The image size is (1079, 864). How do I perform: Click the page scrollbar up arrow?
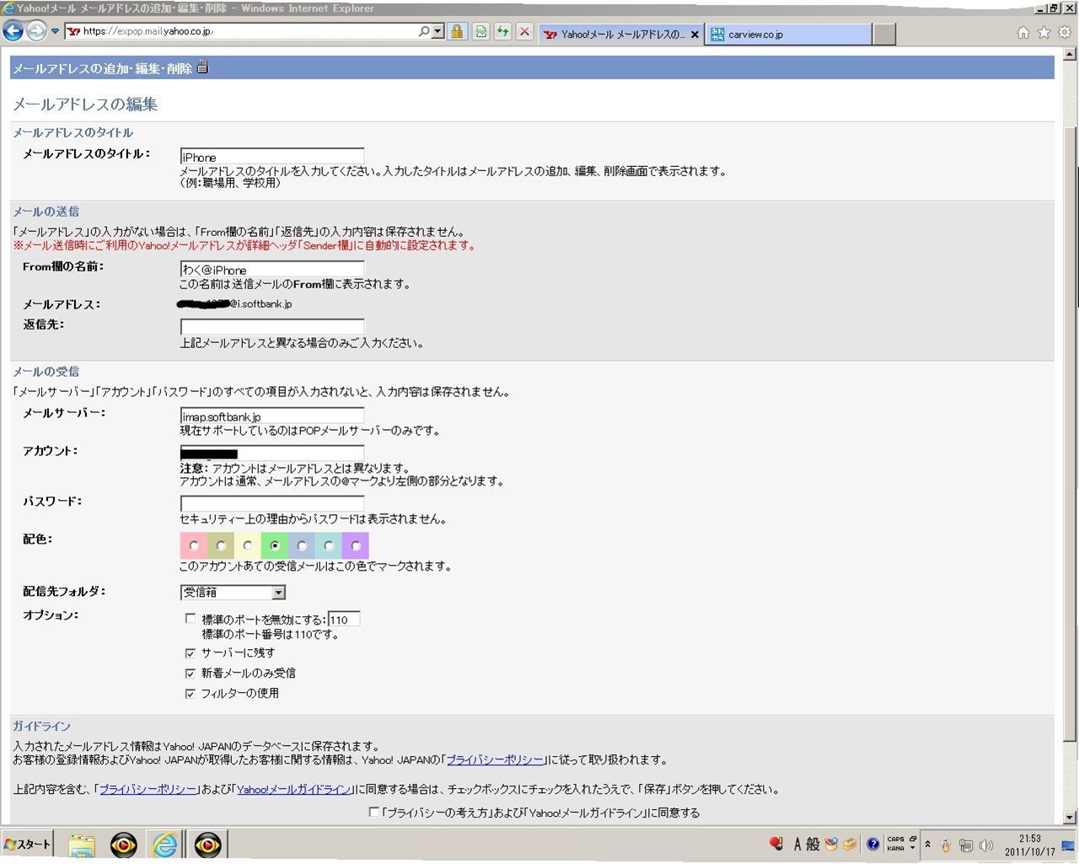[x=1070, y=56]
